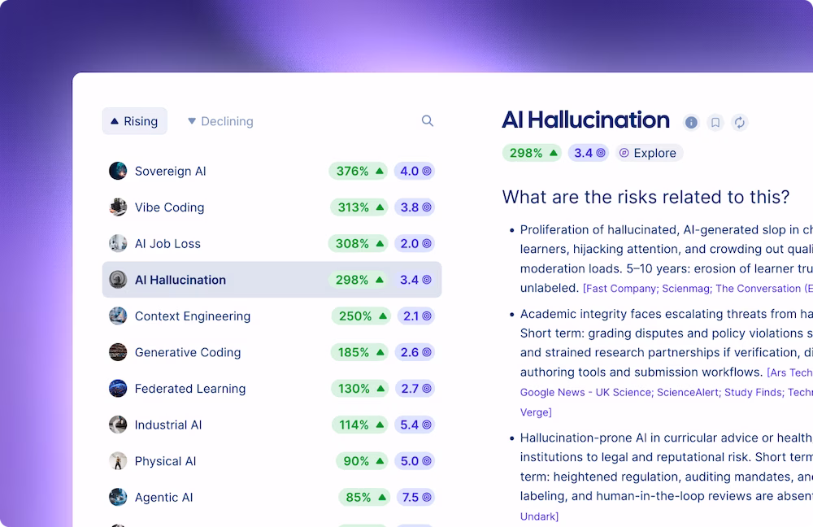The height and width of the screenshot is (527, 813).
Task: Click the Agentic AI avatar thumbnail
Action: 118,498
